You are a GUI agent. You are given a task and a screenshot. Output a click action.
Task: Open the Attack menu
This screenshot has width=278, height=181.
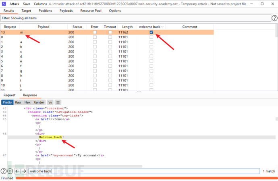[15, 4]
